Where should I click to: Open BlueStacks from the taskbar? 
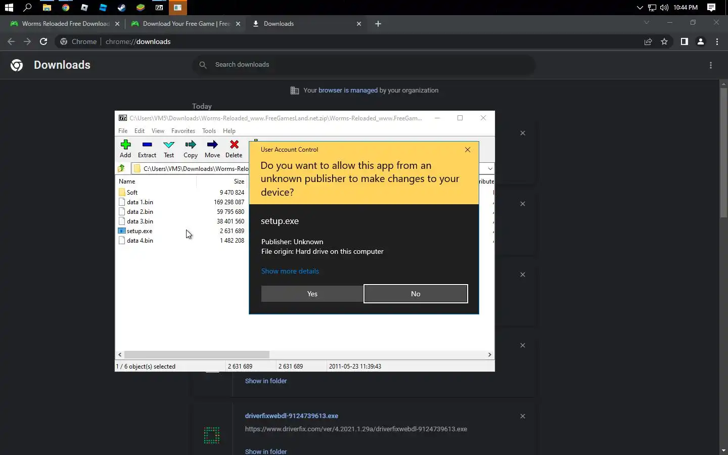[141, 8]
